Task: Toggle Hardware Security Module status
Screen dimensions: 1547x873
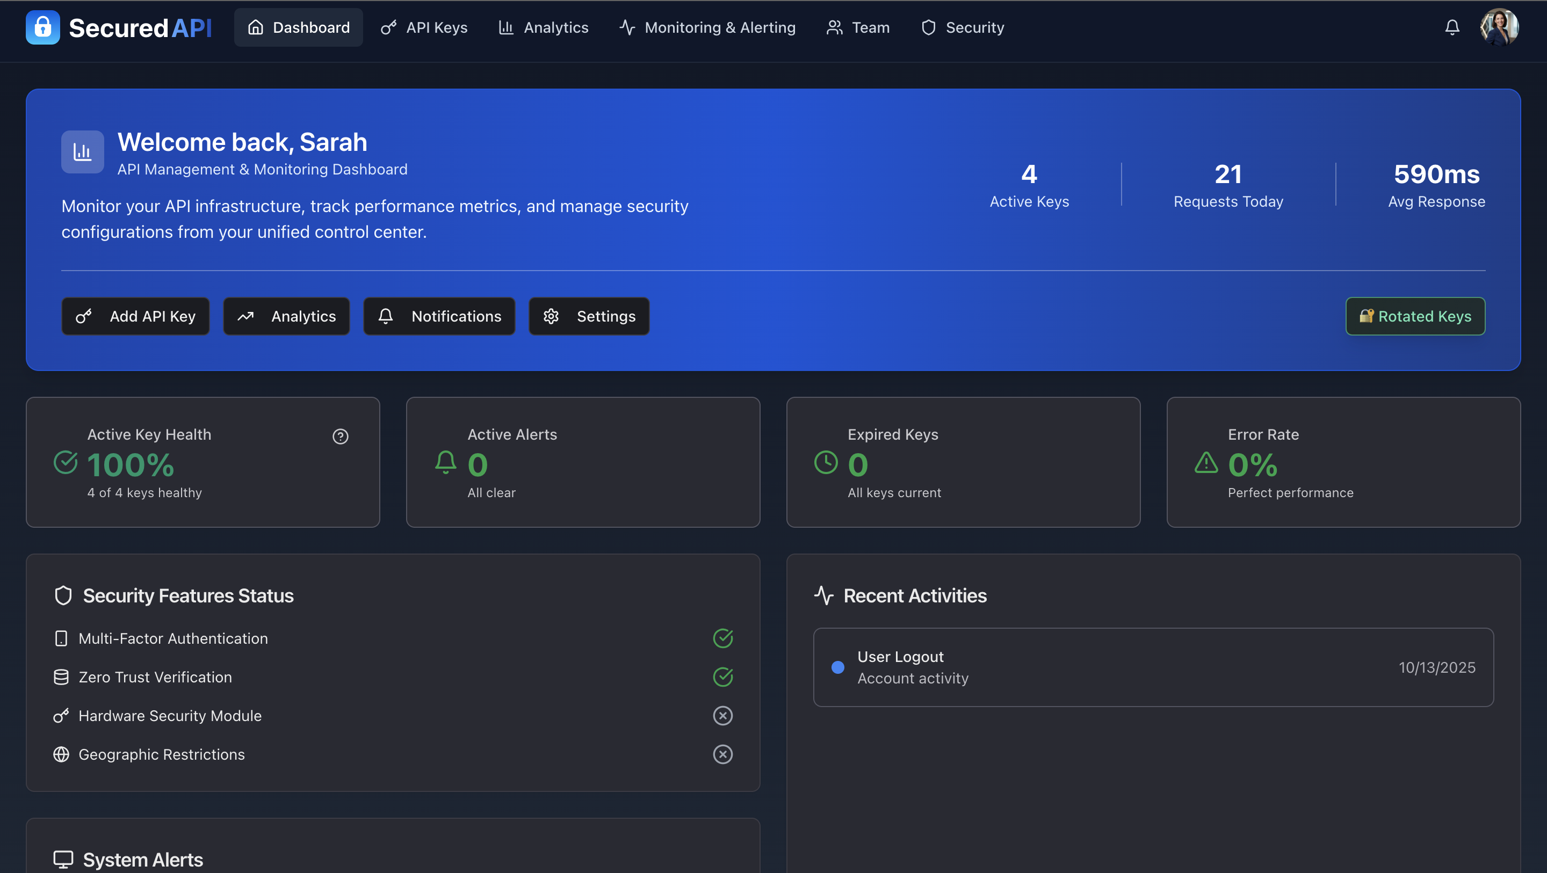Action: 723,716
